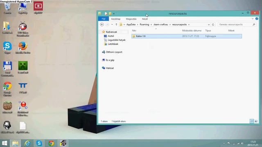Launch the video downloader desktop shortcut

tap(23, 29)
